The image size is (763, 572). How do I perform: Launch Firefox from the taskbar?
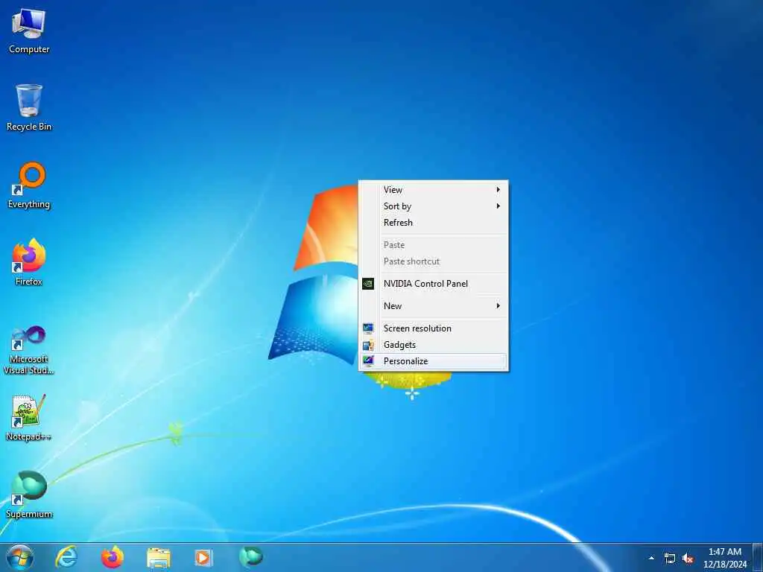113,557
